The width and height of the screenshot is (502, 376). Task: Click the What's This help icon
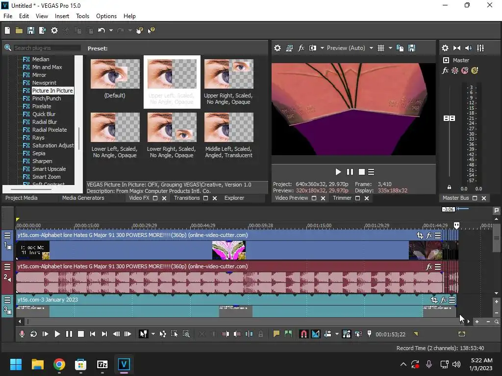(x=151, y=30)
